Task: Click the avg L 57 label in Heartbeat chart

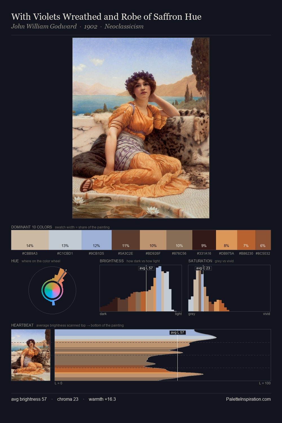Action: point(178,332)
